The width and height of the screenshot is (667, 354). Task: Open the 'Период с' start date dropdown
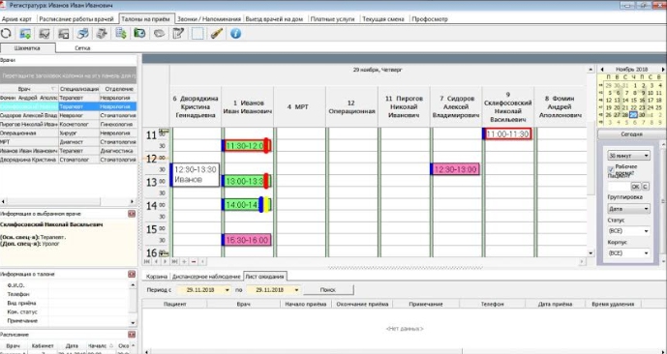click(x=227, y=290)
